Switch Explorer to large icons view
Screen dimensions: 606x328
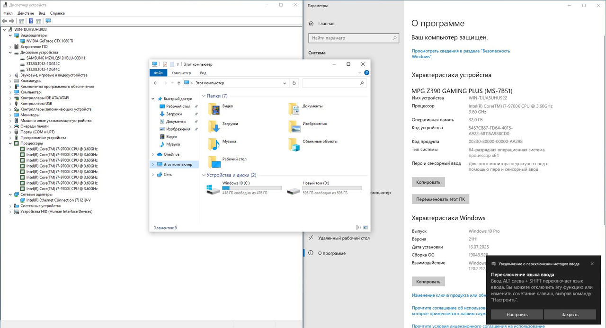[x=365, y=228]
